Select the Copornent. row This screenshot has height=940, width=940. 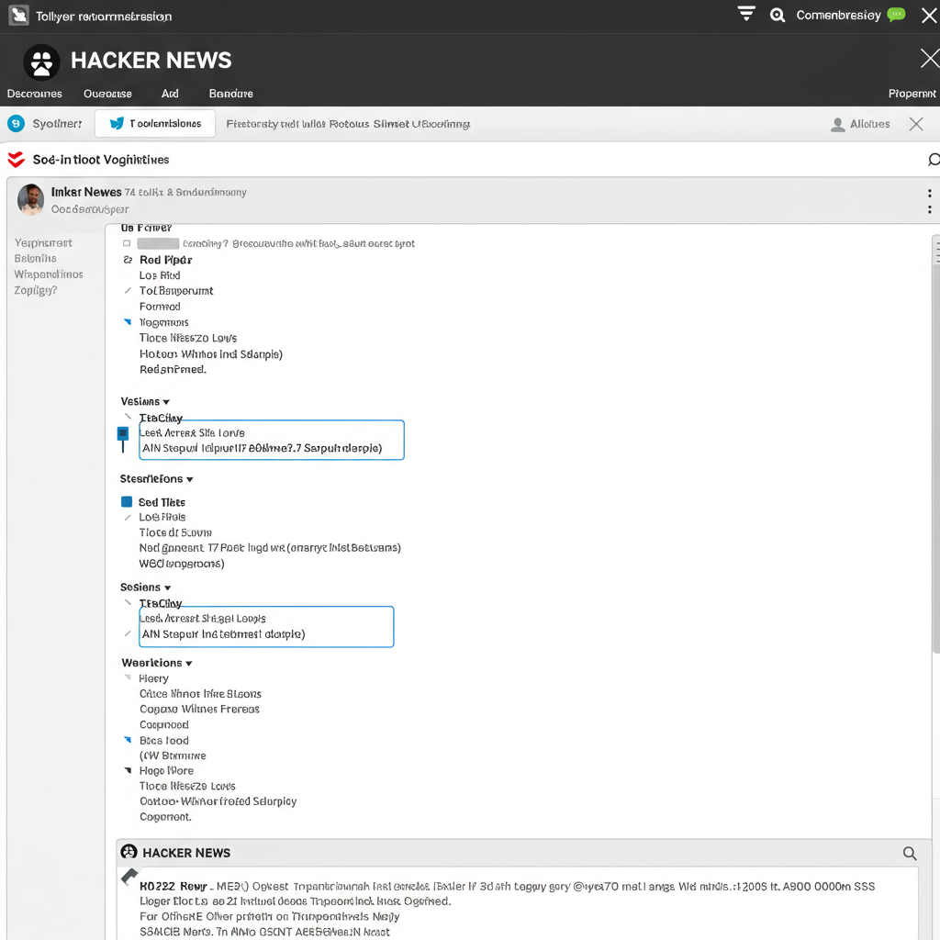point(165,816)
